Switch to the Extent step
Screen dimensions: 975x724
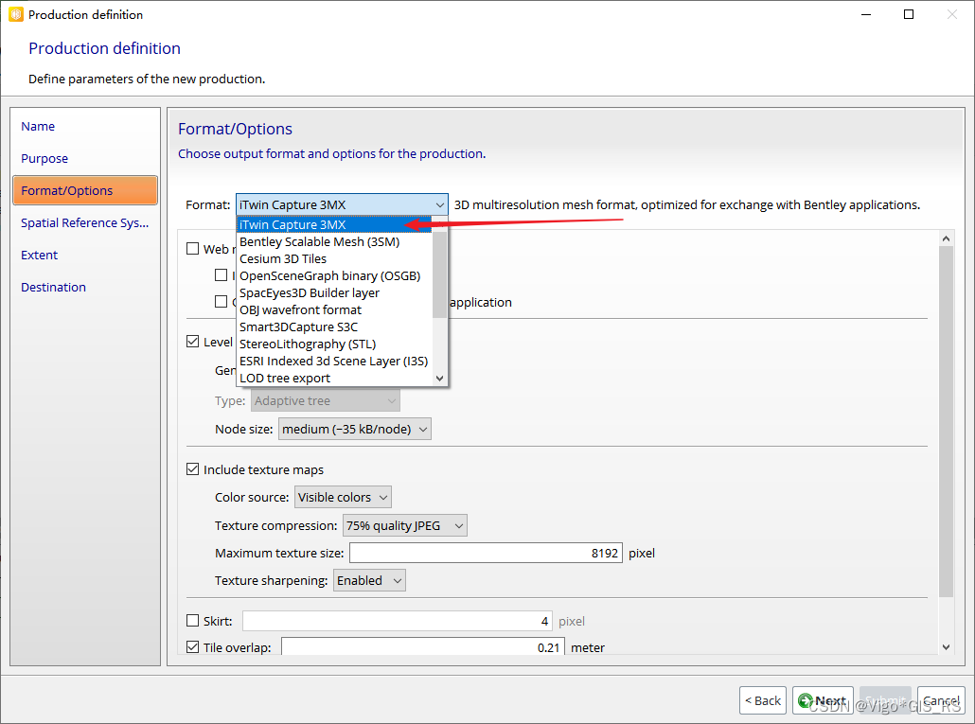tap(39, 255)
